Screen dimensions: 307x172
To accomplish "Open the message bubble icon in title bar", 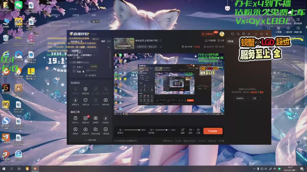I will click(x=233, y=34).
